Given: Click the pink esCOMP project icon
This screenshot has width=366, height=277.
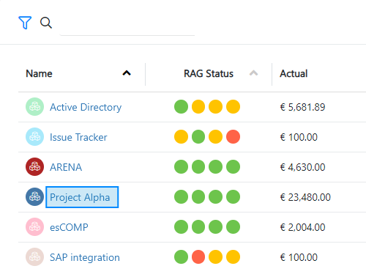Looking at the screenshot, I should pos(34,227).
